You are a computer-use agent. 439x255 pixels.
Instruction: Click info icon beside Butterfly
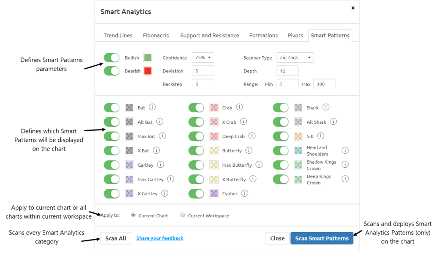coord(248,150)
